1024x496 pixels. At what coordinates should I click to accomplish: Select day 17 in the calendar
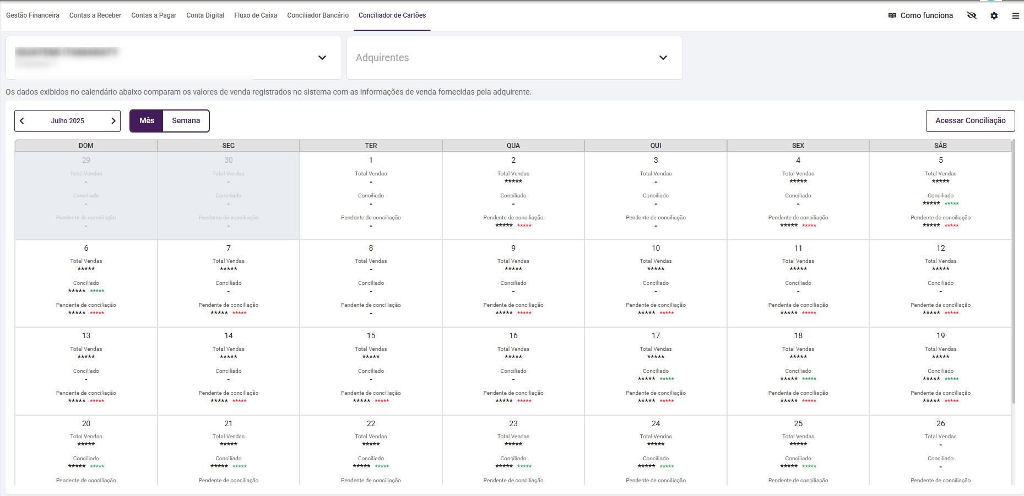(655, 336)
